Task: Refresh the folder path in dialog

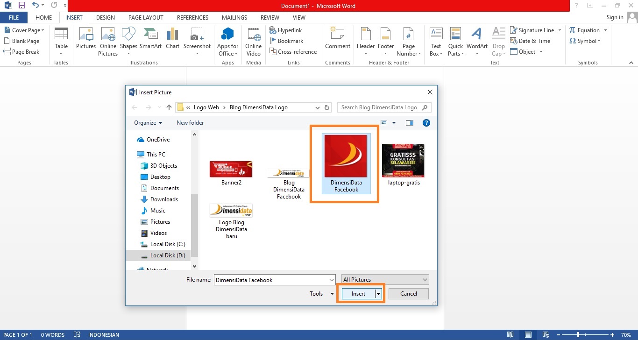Action: coord(327,107)
